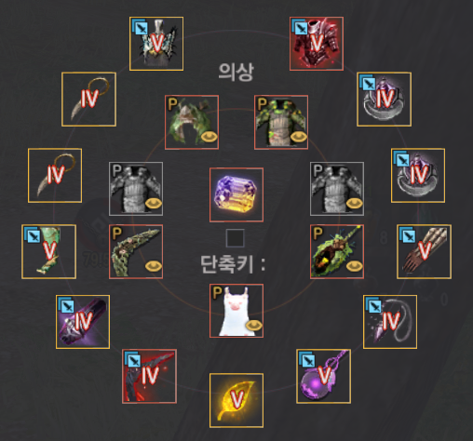Image resolution: width=473 pixels, height=441 pixels.
Task: Select the grey armor costume slot left of the crystal
Action: pos(136,189)
